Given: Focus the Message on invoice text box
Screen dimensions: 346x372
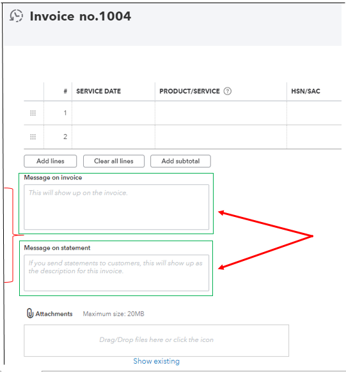Looking at the screenshot, I should 116,207.
